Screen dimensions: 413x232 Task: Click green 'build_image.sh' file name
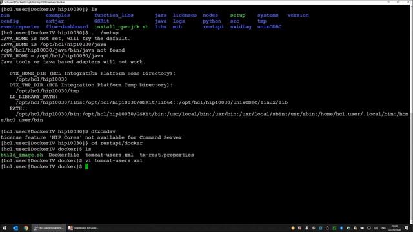coord(21,155)
